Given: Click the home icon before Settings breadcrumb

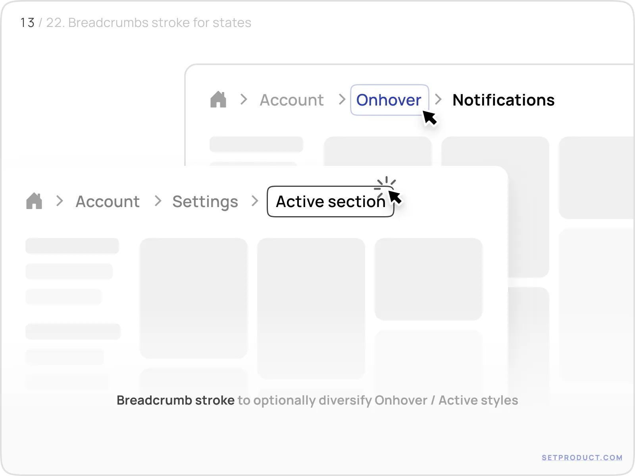Looking at the screenshot, I should pos(34,201).
